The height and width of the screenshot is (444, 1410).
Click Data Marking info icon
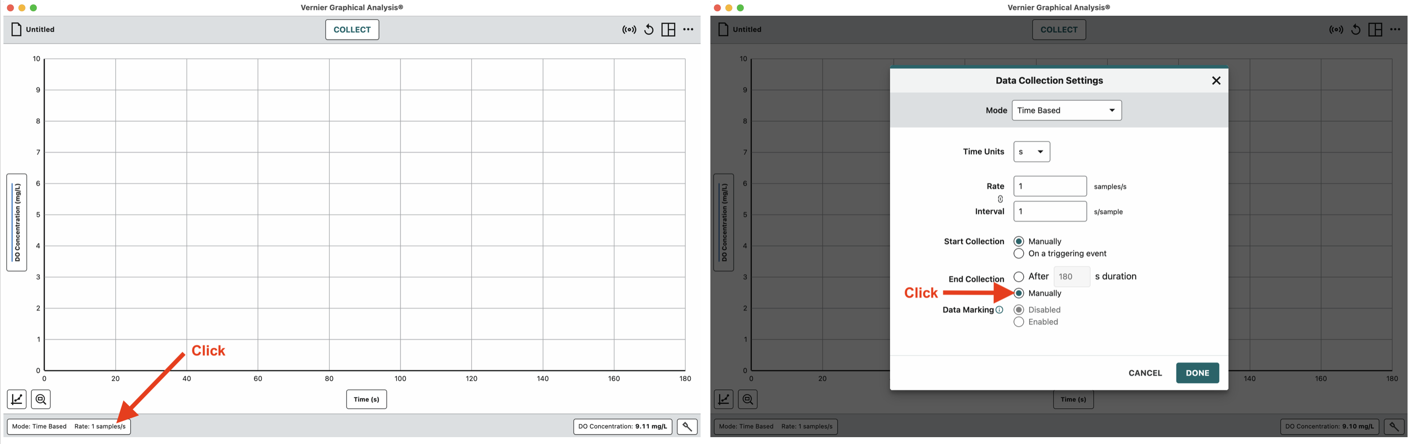pos(999,310)
